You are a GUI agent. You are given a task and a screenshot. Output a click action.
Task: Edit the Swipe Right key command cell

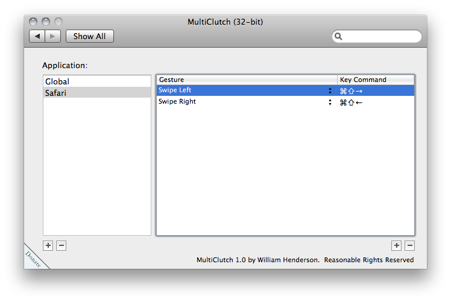376,102
